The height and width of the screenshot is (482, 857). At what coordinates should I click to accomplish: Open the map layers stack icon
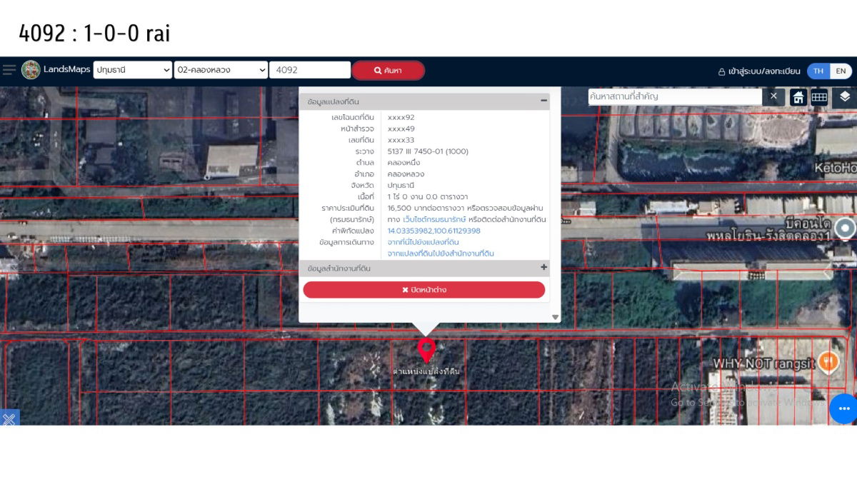[845, 96]
